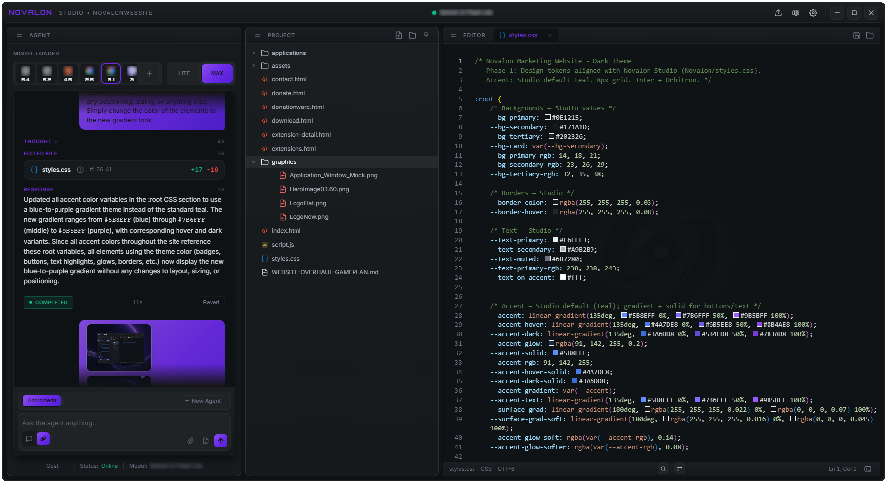Viewport: 887px width, 483px height.
Task: Add a new model with the plus button
Action: [150, 73]
